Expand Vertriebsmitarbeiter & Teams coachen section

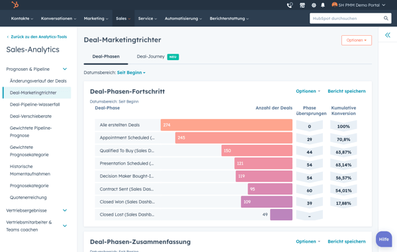coord(65,226)
